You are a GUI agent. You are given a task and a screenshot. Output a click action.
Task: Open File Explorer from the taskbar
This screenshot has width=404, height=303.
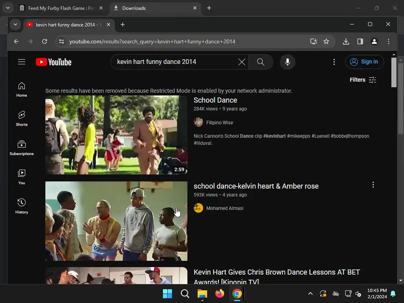coord(202,294)
